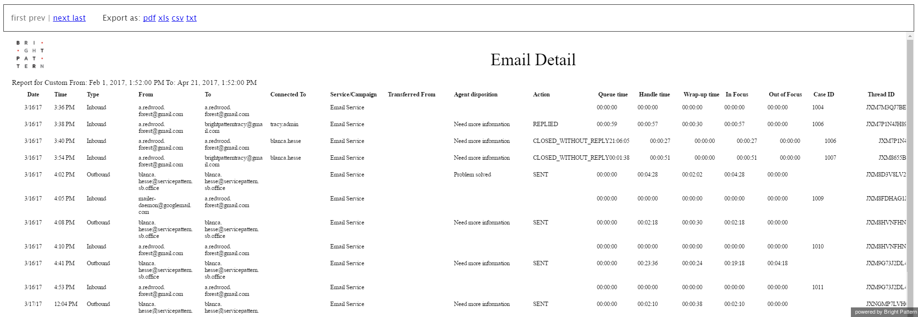Click the 'Case ID' column header
The height and width of the screenshot is (317, 918).
point(824,94)
